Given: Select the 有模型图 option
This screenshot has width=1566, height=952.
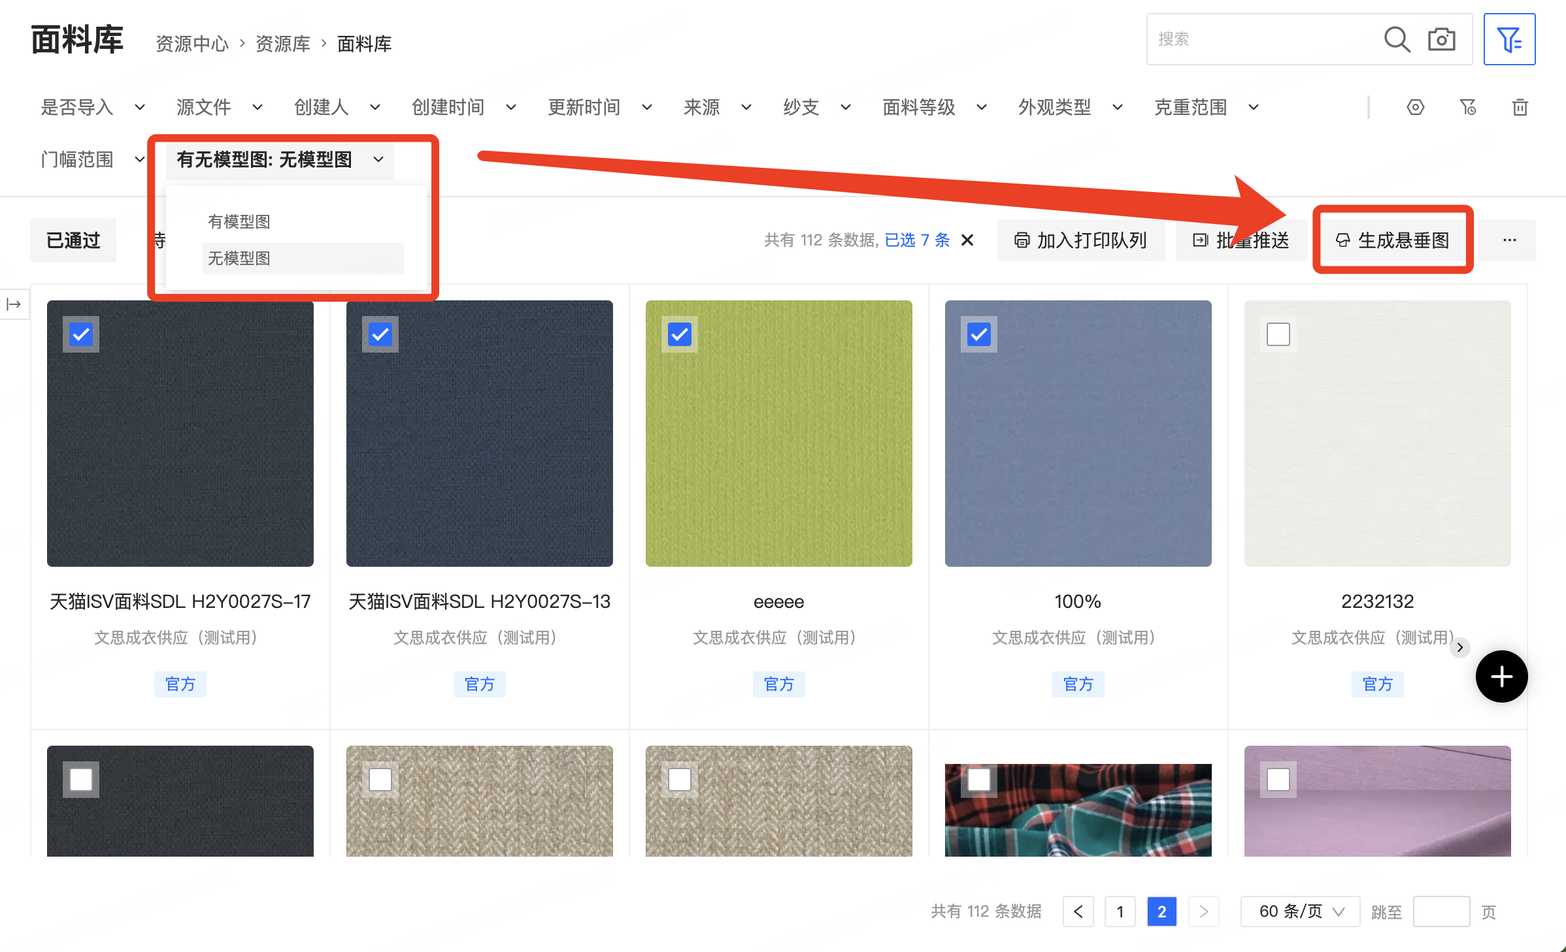Looking at the screenshot, I should coord(239,222).
